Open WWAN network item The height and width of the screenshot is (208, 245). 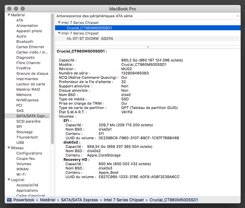tap(22, 169)
